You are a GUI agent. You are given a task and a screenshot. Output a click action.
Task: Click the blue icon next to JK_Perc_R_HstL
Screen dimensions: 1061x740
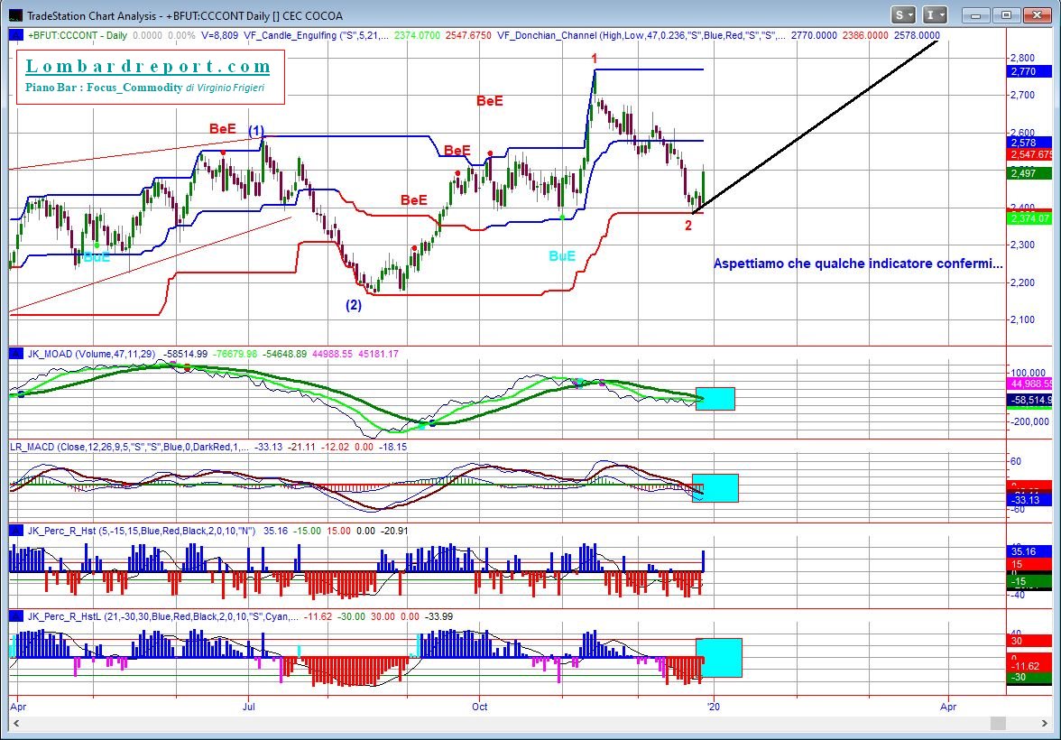click(x=17, y=616)
